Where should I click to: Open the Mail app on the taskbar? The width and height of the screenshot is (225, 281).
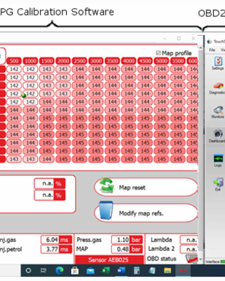90,271
